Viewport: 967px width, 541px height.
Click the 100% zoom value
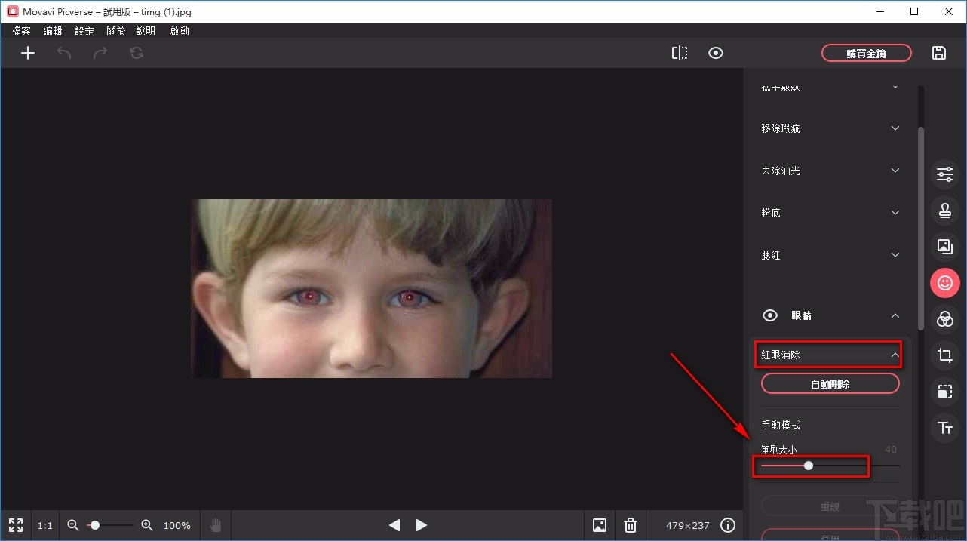point(177,526)
